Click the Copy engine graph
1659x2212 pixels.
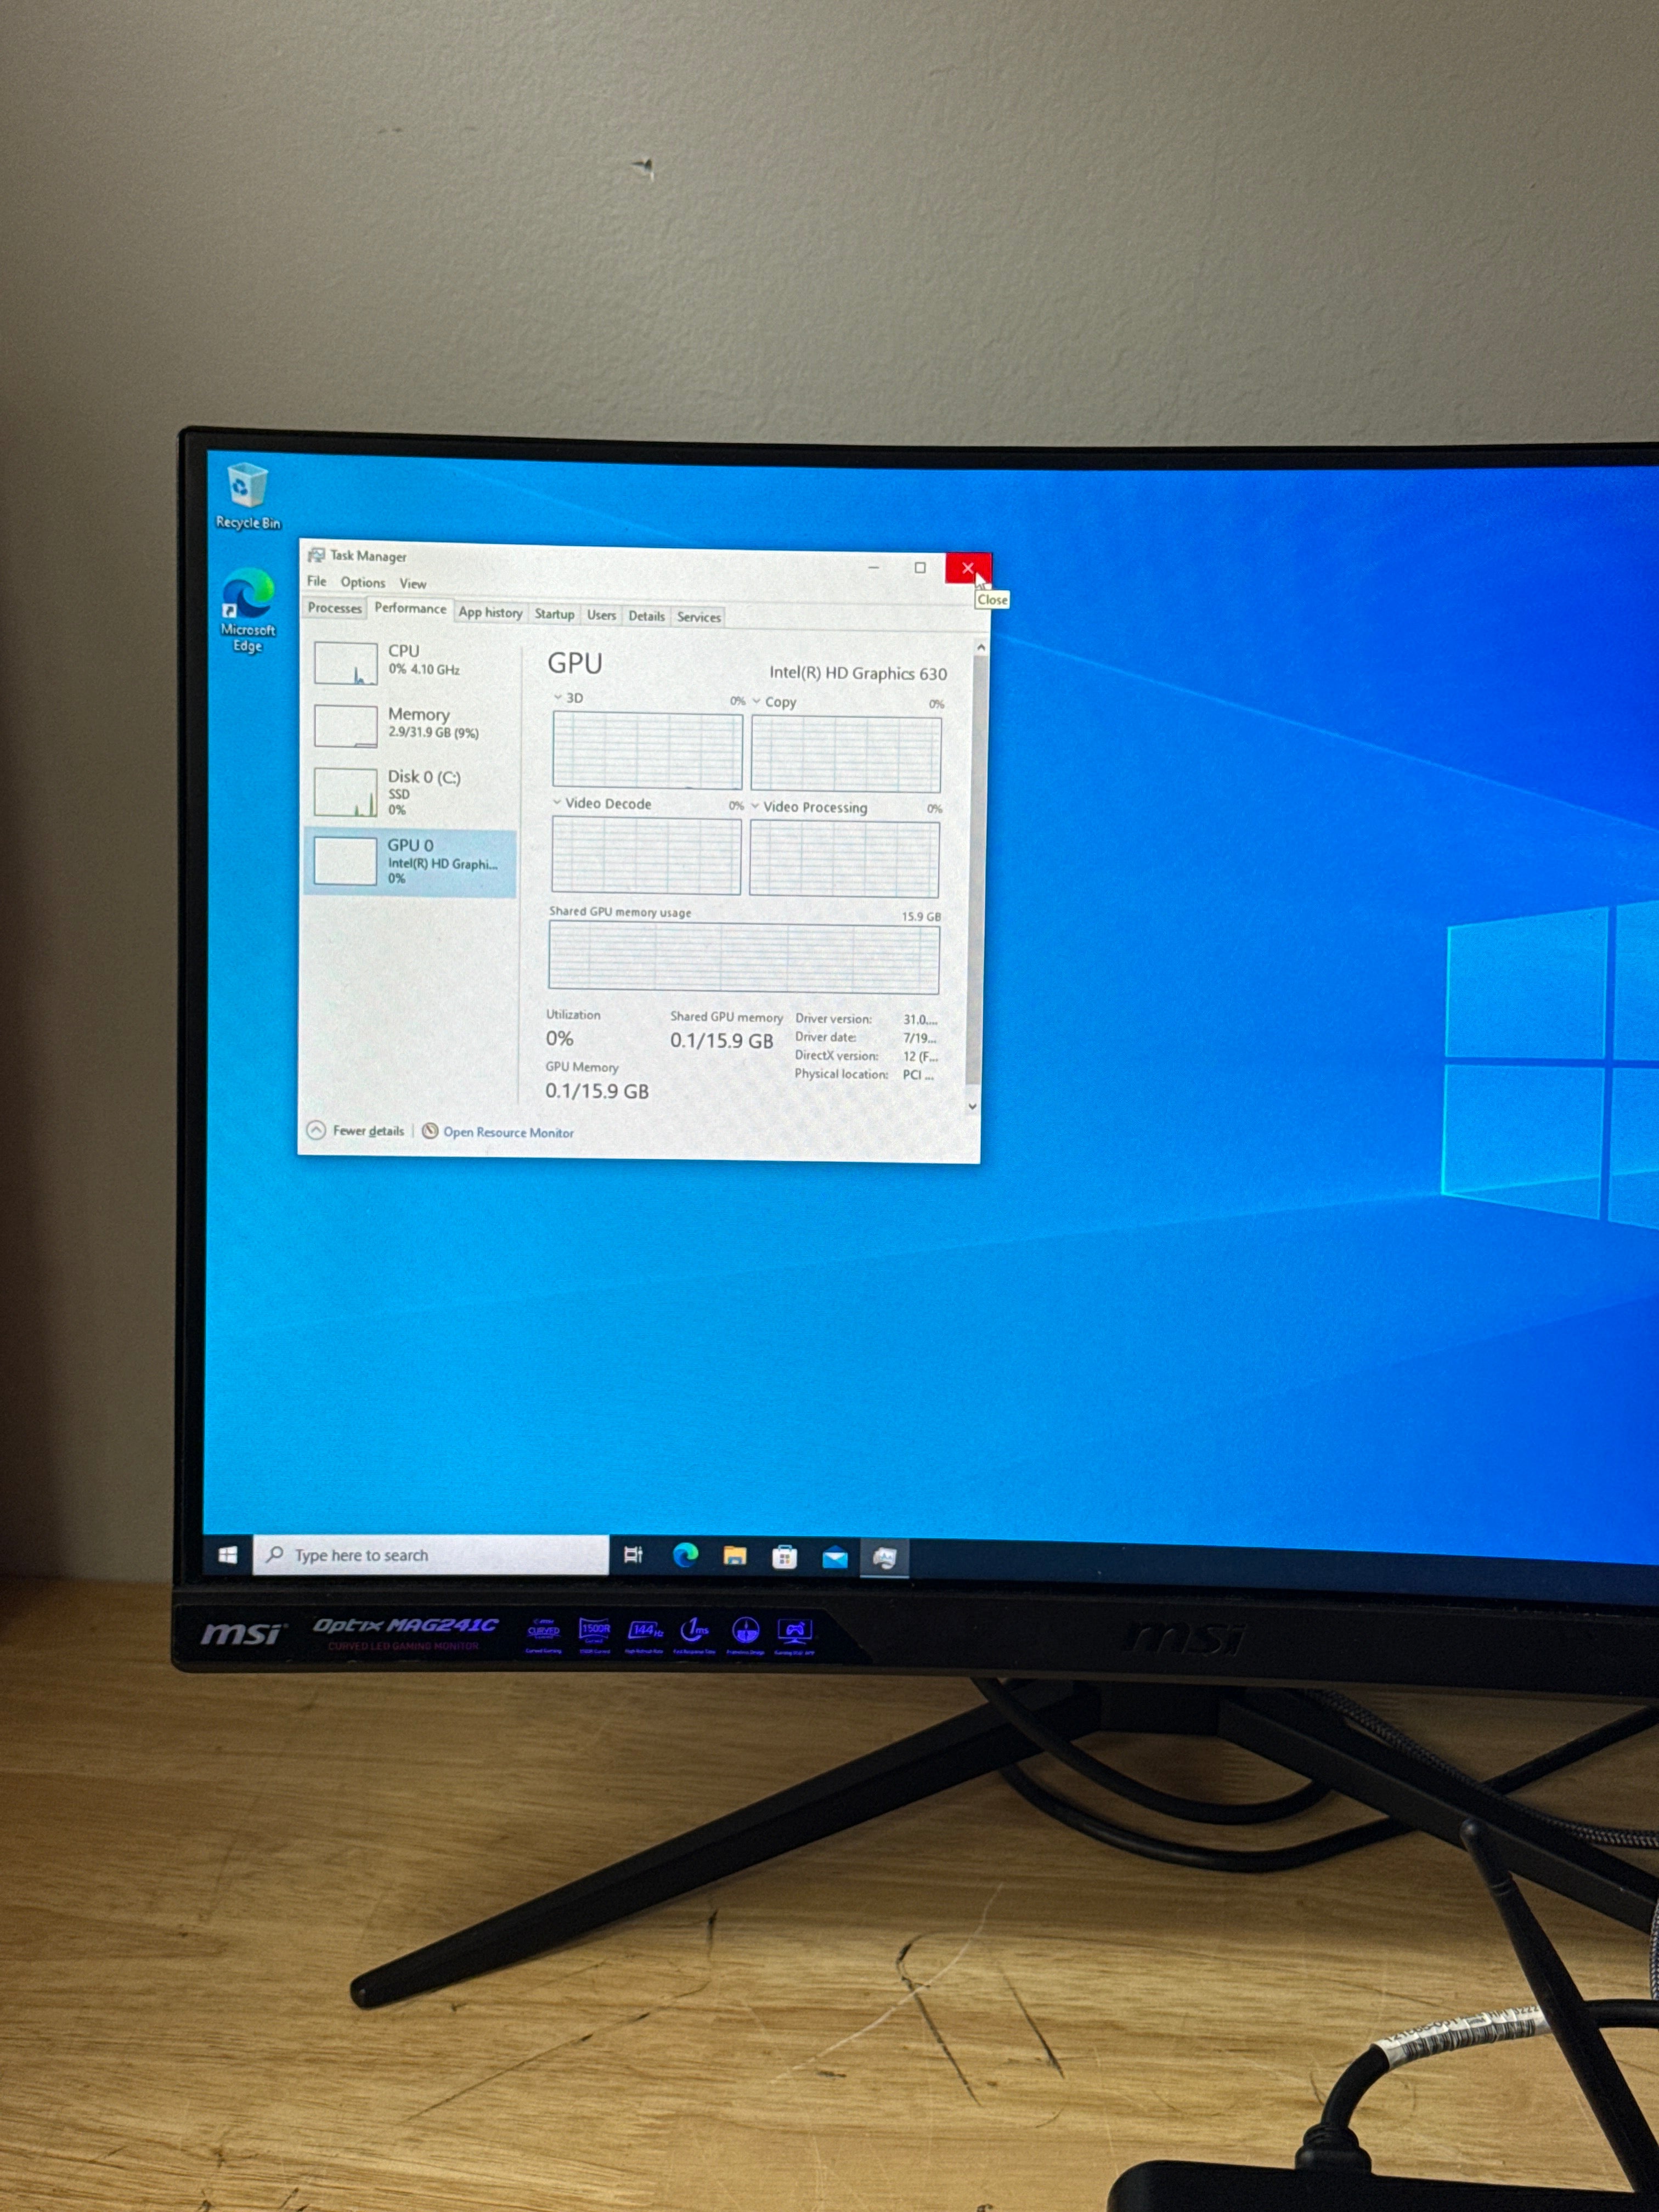[x=846, y=754]
